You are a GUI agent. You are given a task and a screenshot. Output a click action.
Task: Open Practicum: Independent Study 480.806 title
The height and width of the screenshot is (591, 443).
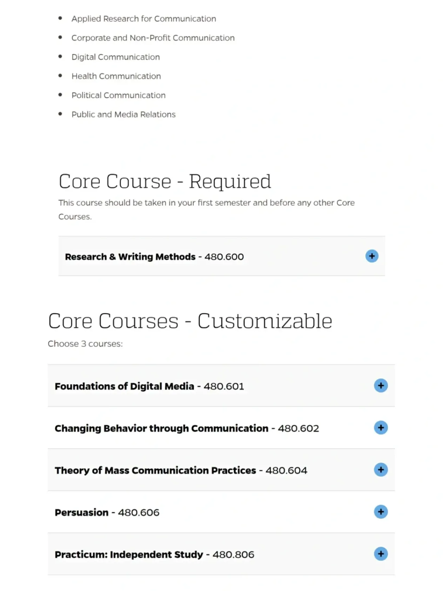[x=154, y=555]
